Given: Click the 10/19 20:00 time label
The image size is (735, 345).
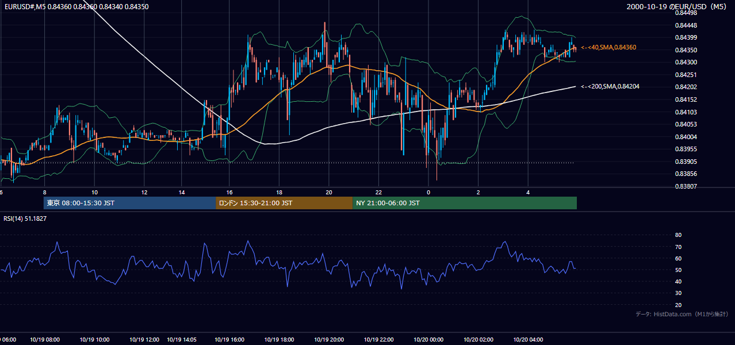Looking at the screenshot, I should coord(329,339).
